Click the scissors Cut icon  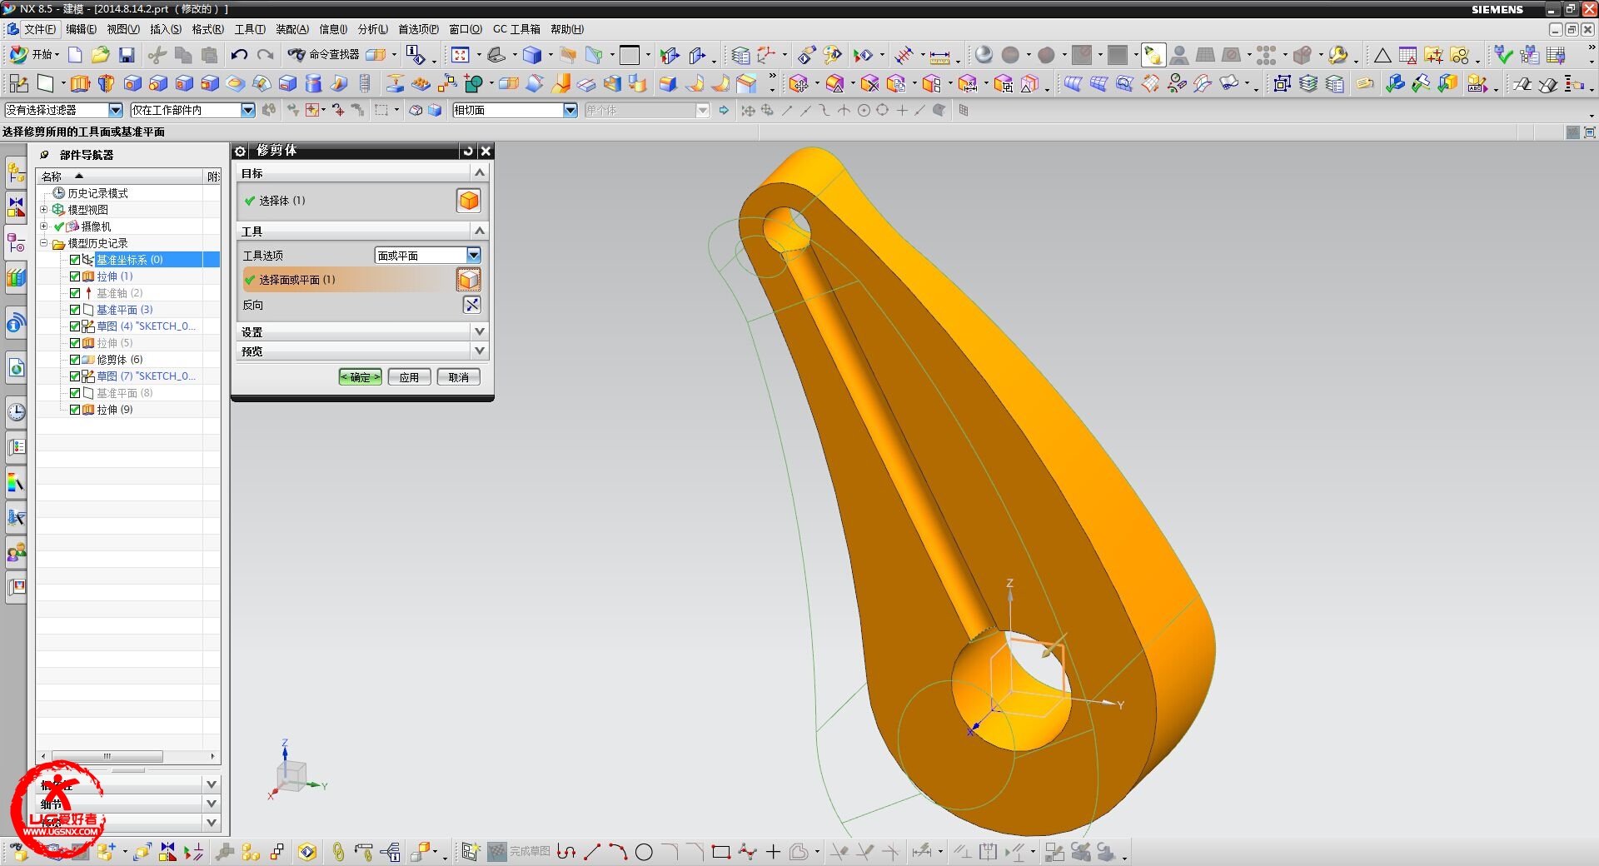click(157, 56)
